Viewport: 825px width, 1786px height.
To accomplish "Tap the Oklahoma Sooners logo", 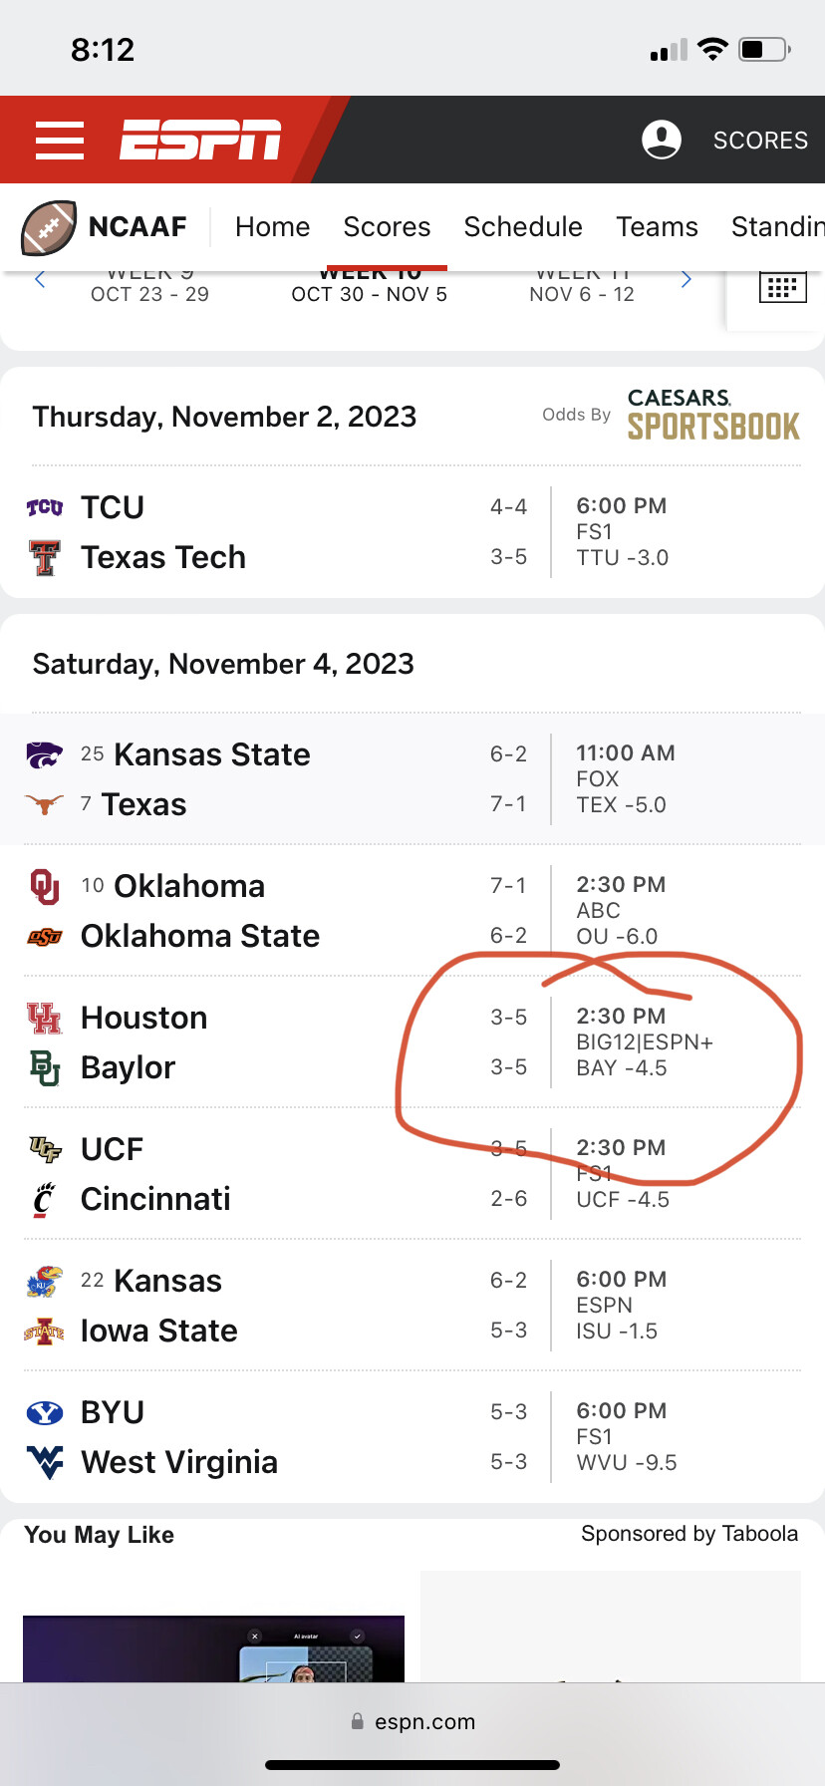I will 45,886.
